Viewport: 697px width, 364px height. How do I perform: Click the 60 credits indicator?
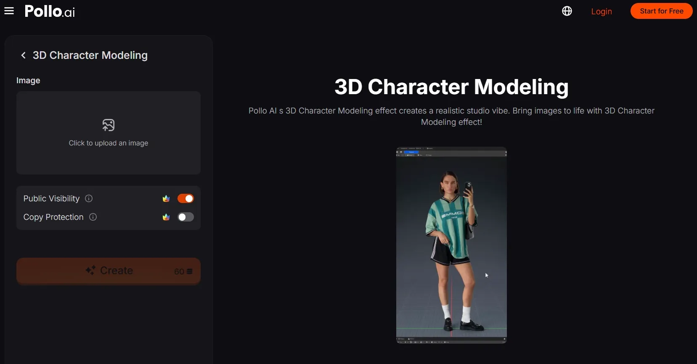pos(183,272)
